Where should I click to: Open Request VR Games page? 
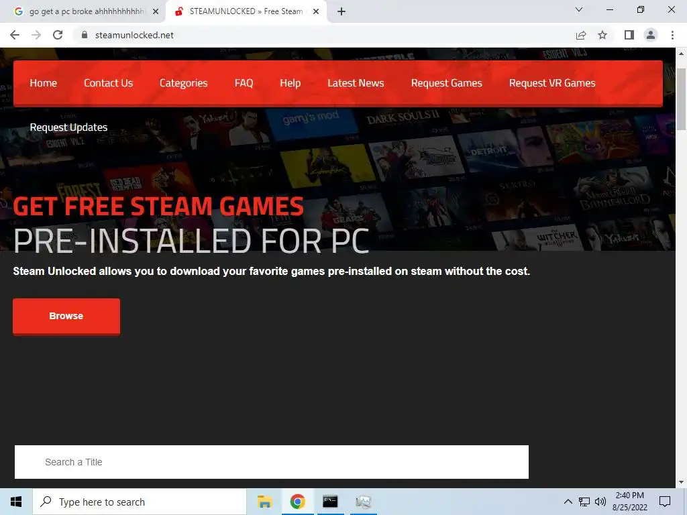coord(552,82)
